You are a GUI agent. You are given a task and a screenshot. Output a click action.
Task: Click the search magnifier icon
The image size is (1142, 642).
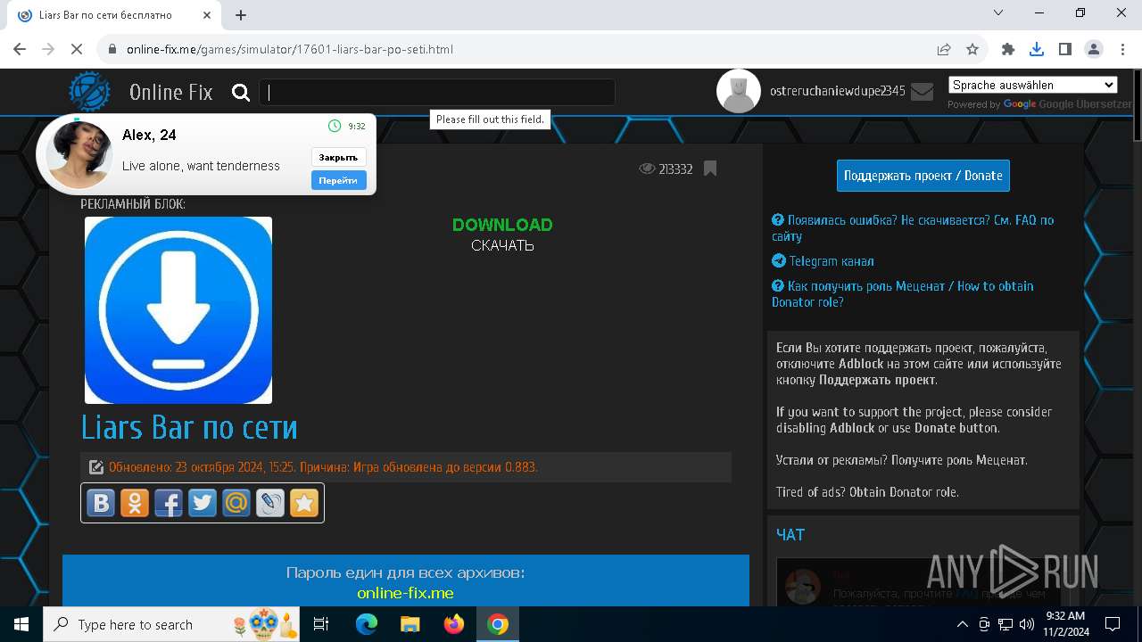[x=240, y=92]
